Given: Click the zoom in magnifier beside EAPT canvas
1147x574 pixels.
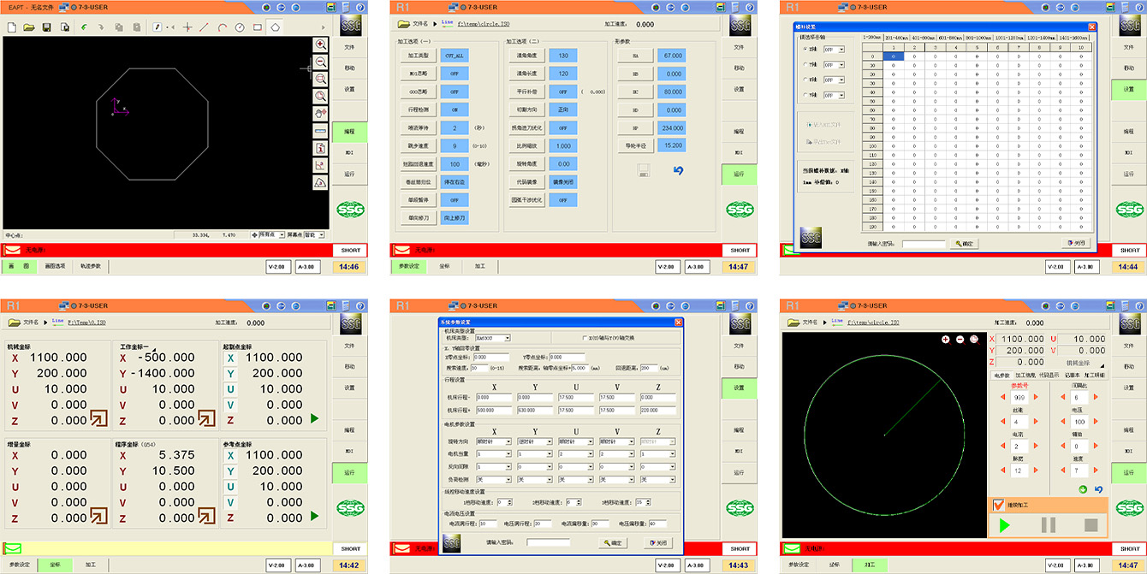Looking at the screenshot, I should (x=321, y=44).
